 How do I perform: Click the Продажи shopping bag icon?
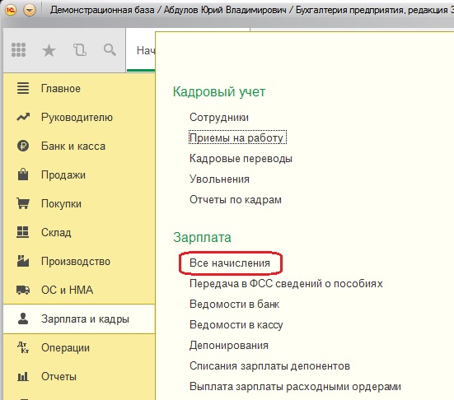[23, 174]
